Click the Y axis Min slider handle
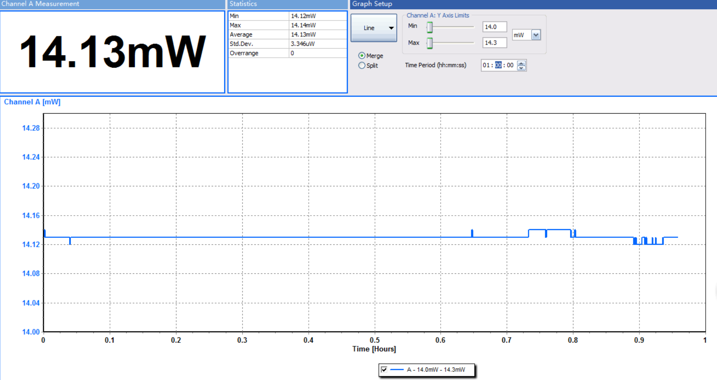This screenshot has height=380, width=717. click(430, 27)
